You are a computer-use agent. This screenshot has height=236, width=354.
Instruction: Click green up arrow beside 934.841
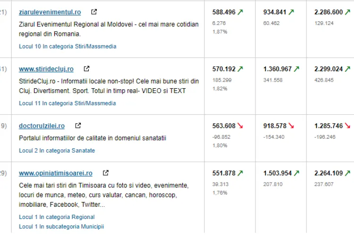coord(291,12)
